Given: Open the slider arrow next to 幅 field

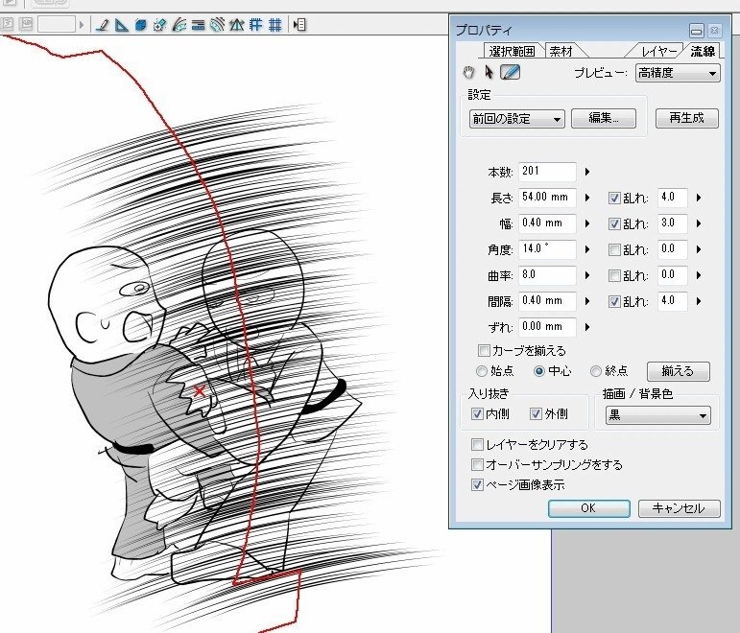Looking at the screenshot, I should click(587, 223).
